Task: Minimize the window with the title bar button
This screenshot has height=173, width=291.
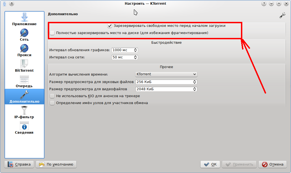Action: click(271, 4)
